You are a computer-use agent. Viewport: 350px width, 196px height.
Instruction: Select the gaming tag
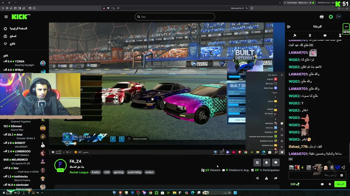coord(119,172)
